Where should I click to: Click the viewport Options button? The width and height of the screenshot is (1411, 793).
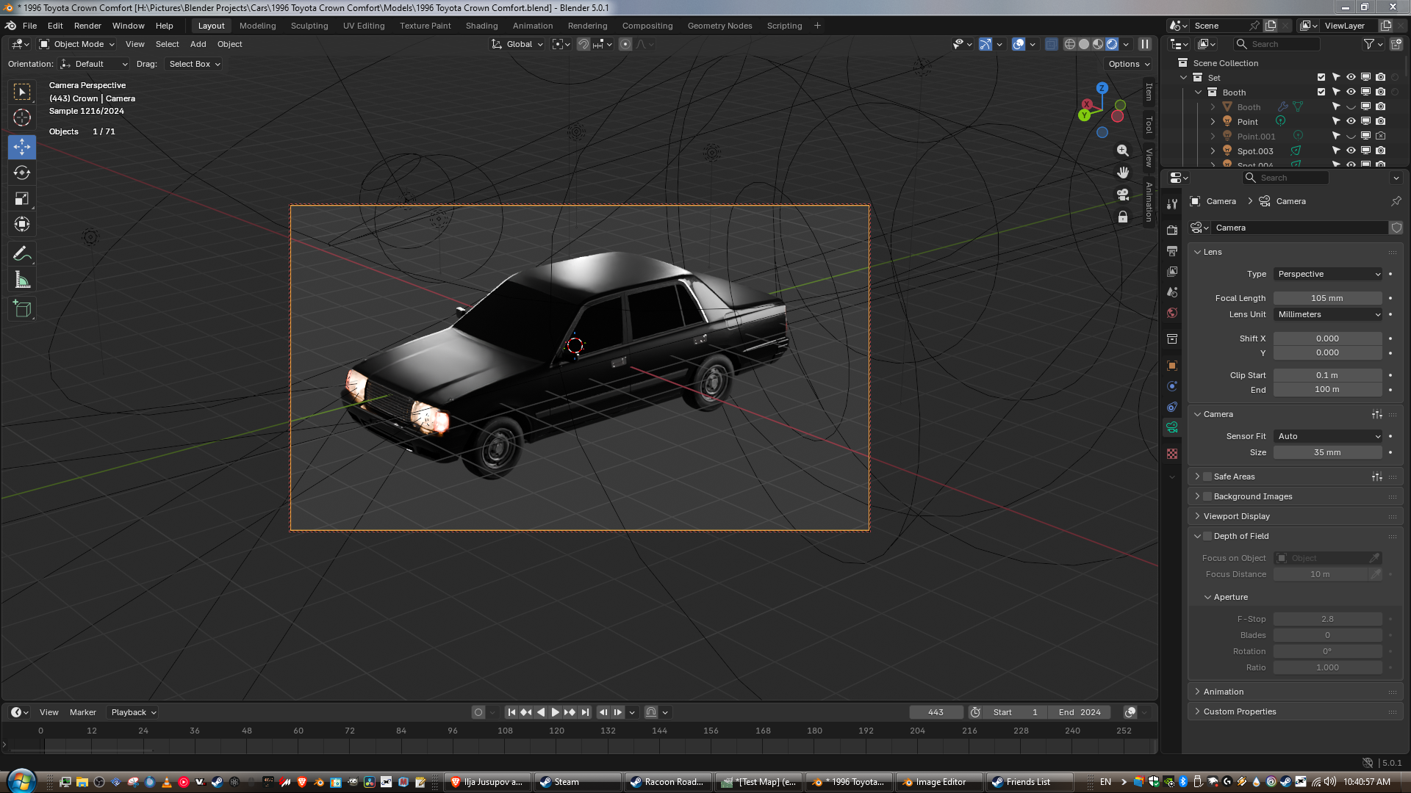click(1128, 64)
